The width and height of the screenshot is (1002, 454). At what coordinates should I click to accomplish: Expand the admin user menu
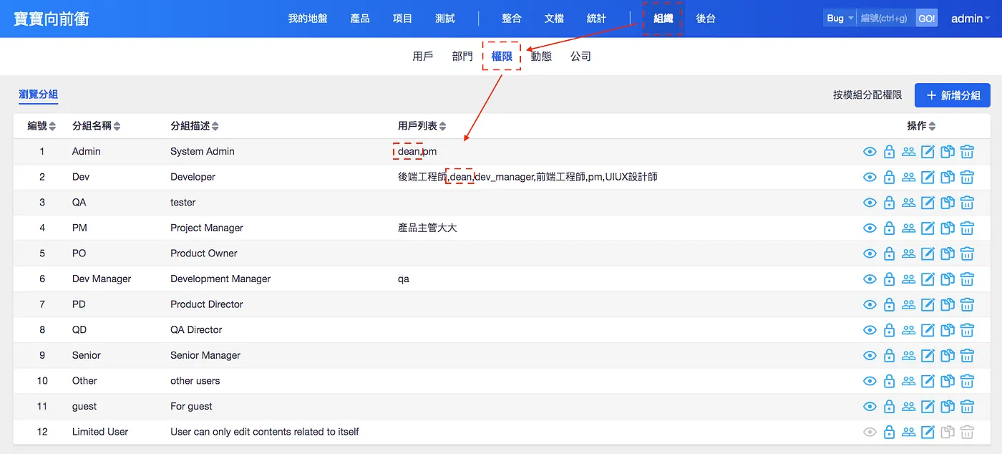(x=971, y=19)
